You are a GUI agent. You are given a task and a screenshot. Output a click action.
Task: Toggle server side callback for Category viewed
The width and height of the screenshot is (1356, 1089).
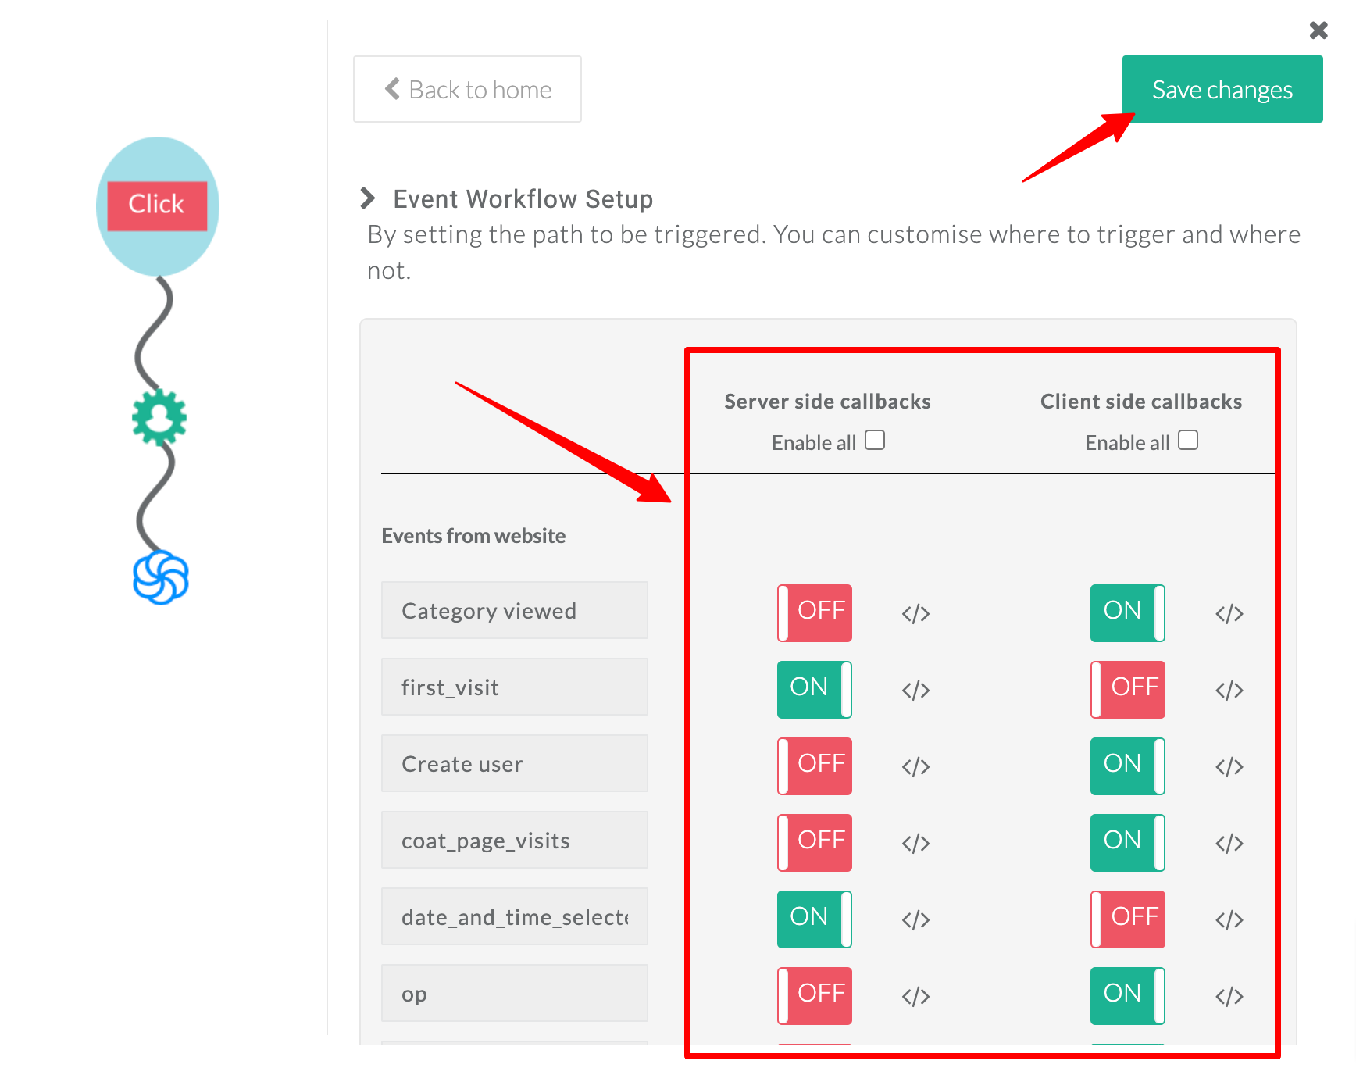click(814, 613)
